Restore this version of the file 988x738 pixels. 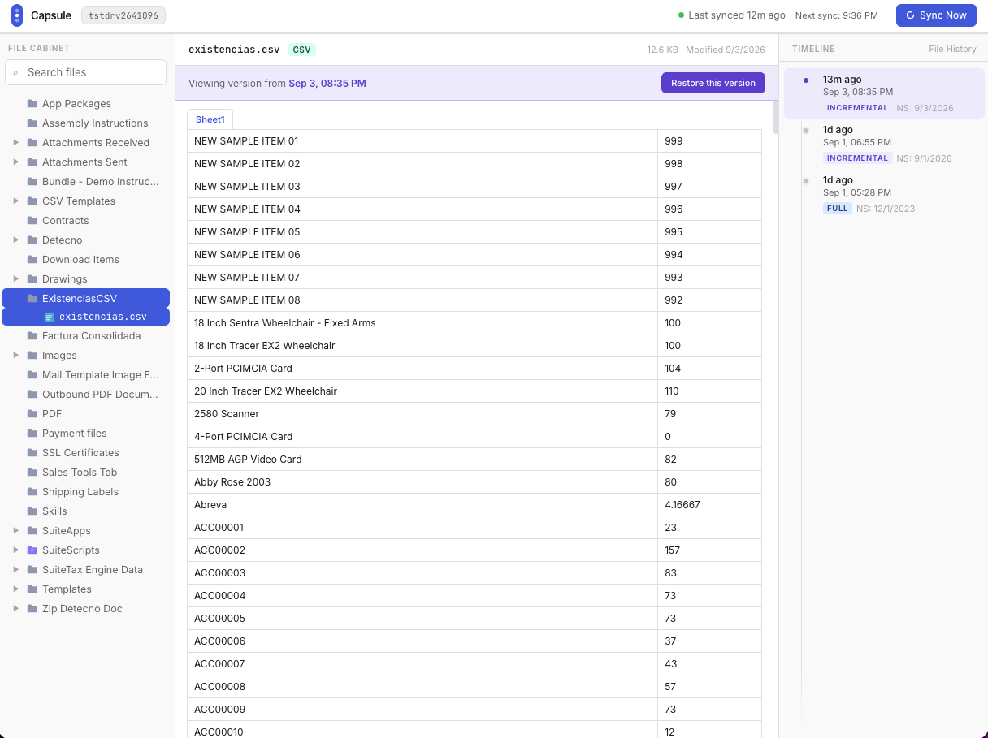tap(713, 83)
